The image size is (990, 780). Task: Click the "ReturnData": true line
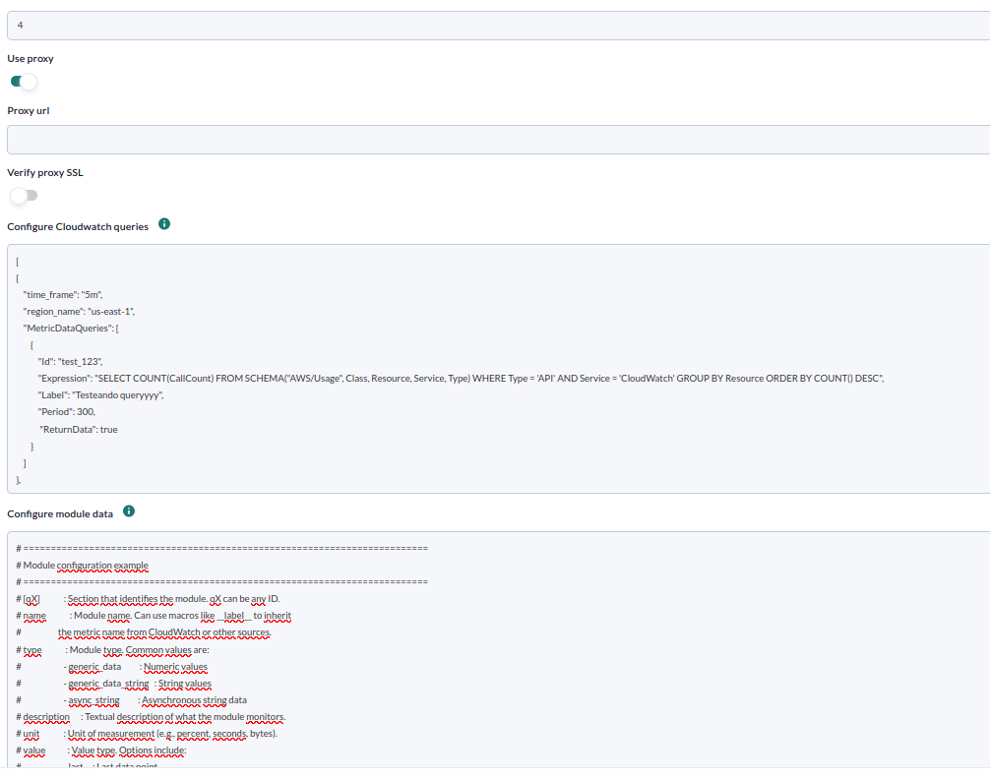point(79,430)
